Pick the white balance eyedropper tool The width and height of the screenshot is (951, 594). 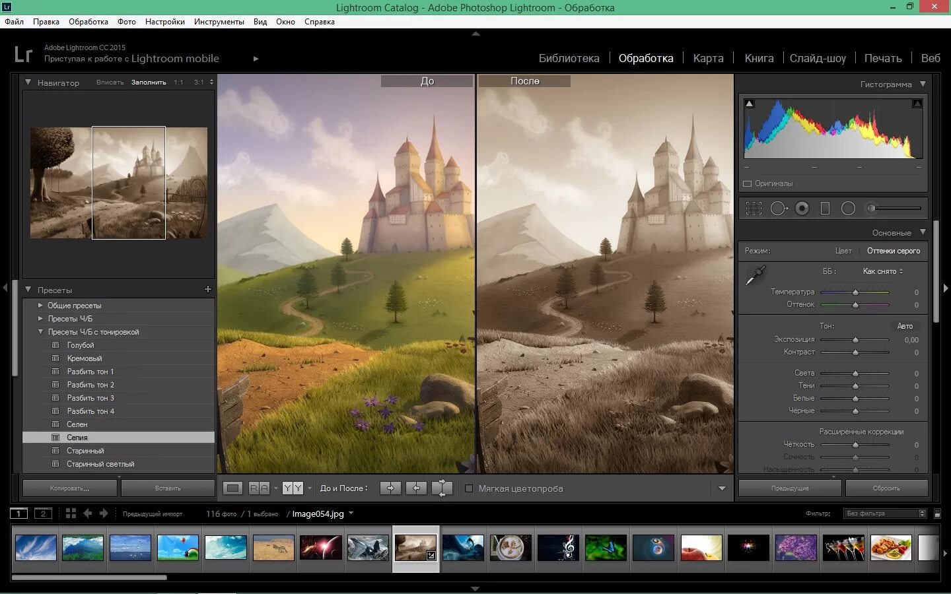click(755, 275)
